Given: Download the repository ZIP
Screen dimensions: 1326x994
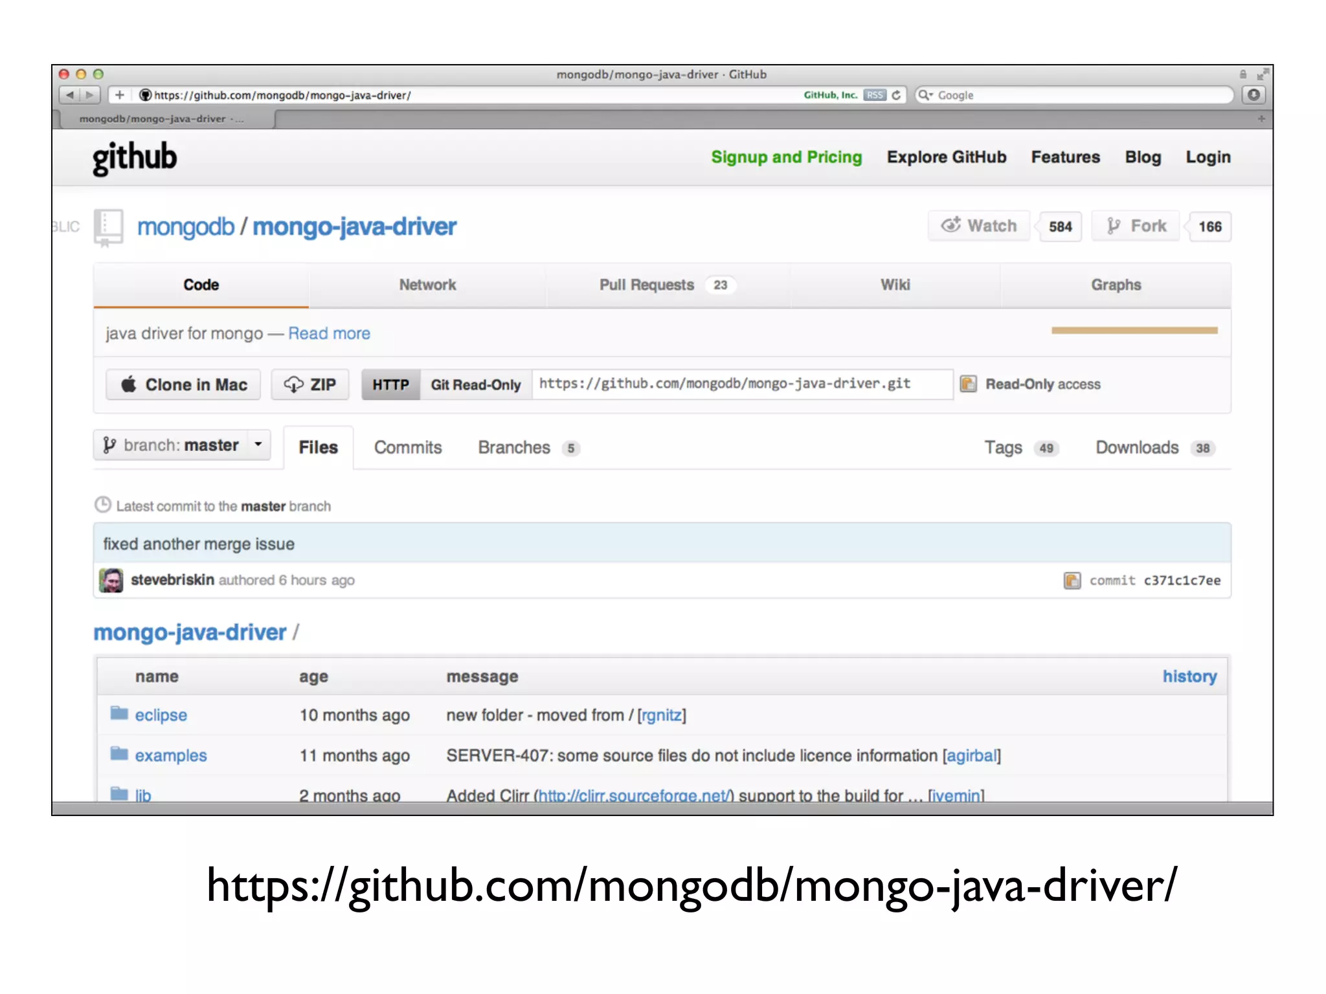Looking at the screenshot, I should [x=310, y=384].
